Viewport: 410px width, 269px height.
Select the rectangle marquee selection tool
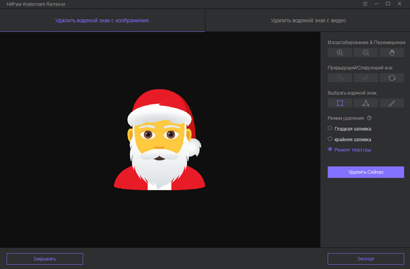click(340, 103)
